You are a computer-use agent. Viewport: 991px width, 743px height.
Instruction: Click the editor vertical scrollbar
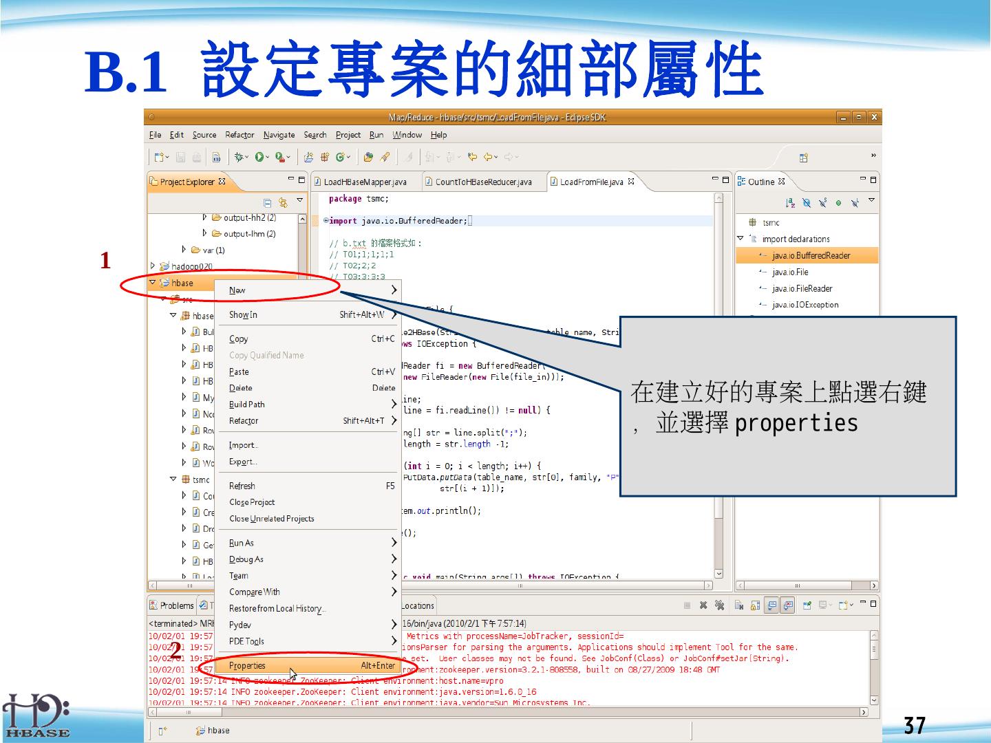718,385
